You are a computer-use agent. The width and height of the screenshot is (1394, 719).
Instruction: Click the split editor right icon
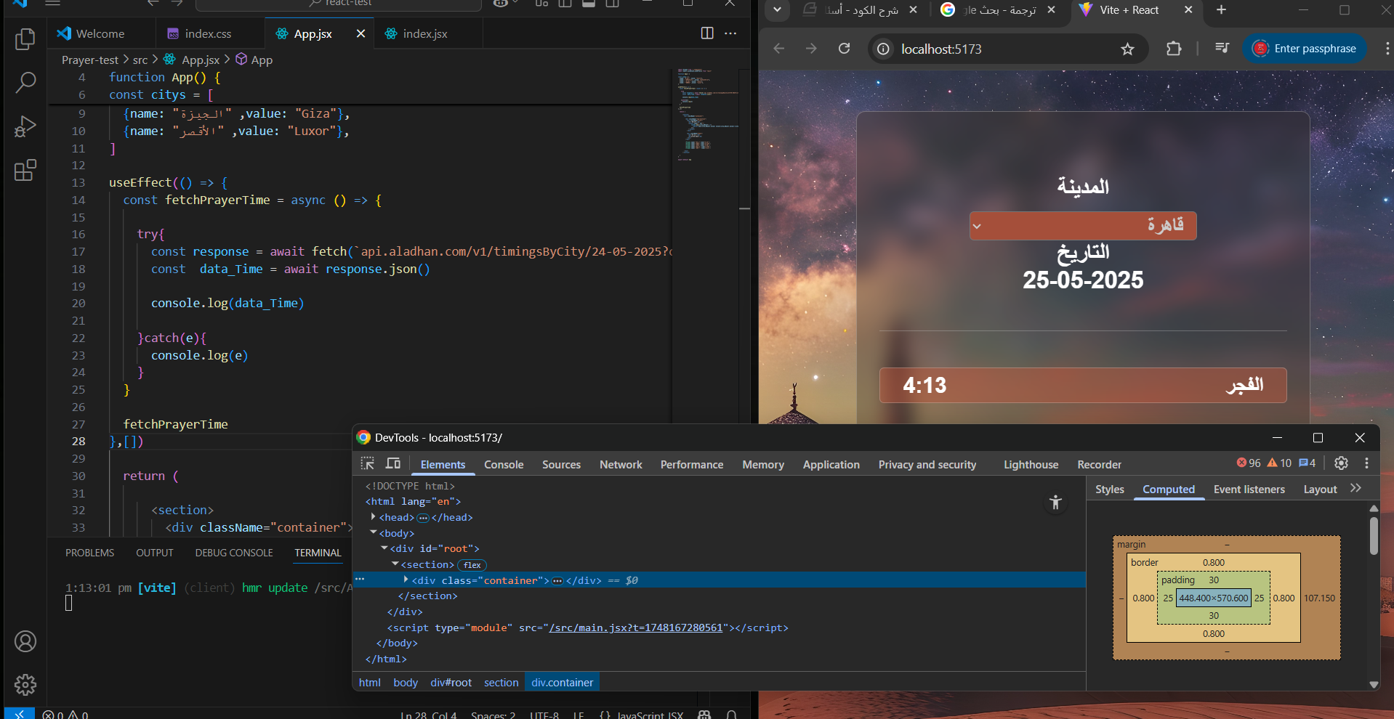(706, 33)
